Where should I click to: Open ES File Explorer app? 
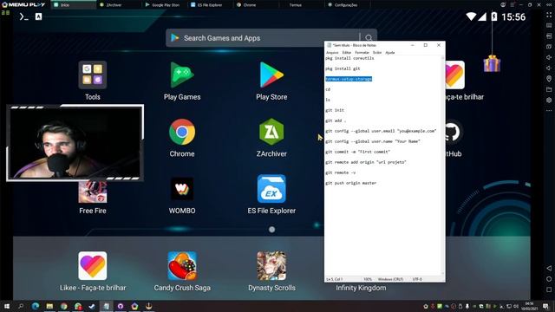[x=271, y=189]
